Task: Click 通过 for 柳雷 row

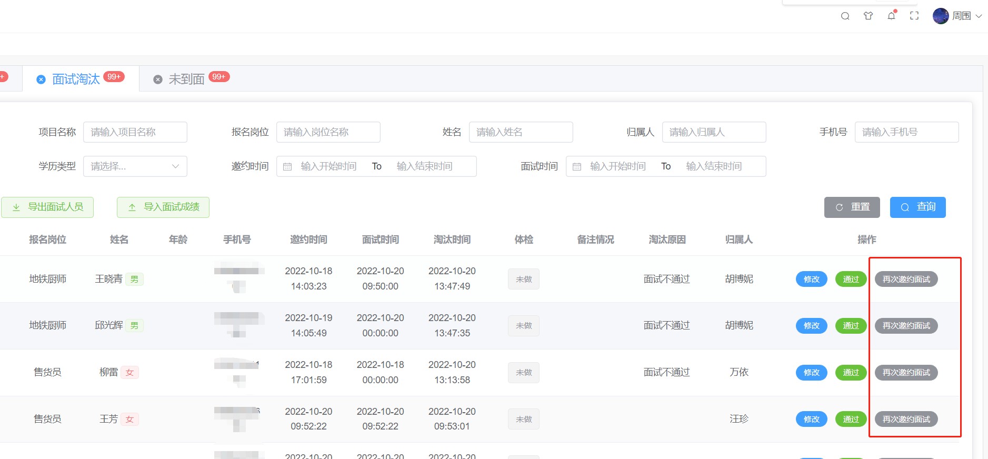Action: 851,373
